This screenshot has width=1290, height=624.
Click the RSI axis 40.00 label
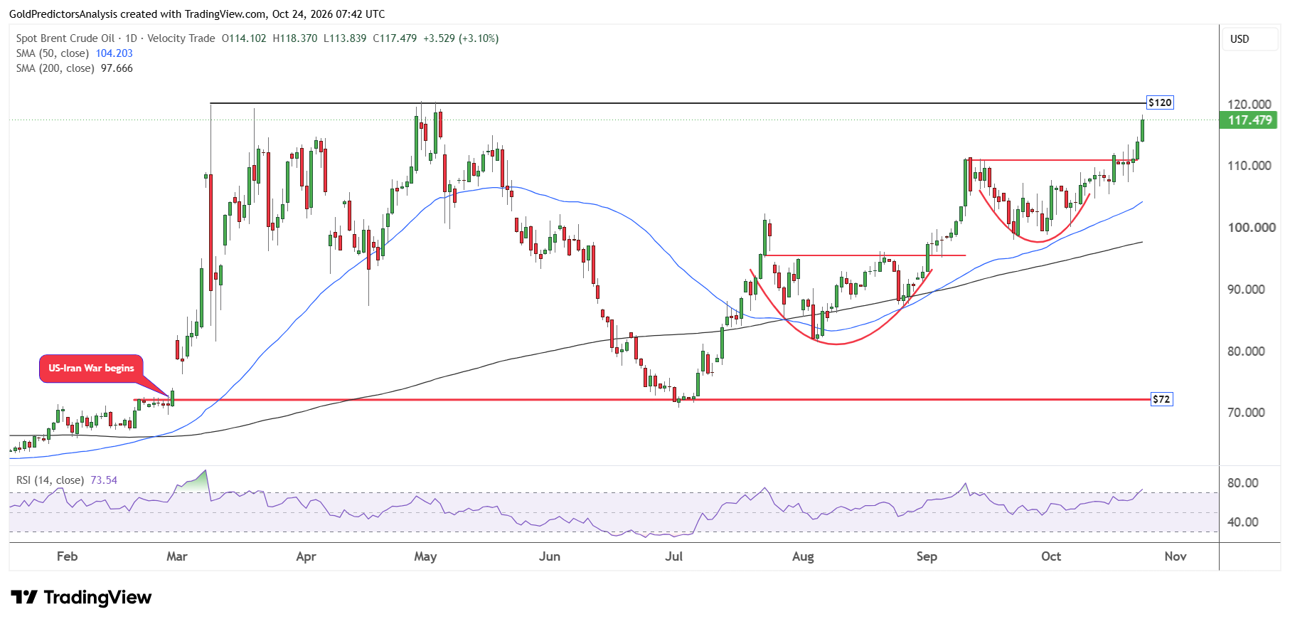[1243, 522]
